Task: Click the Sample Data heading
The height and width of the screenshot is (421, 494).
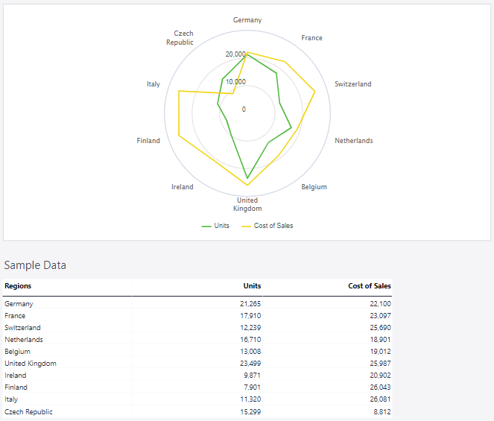Action: point(35,265)
